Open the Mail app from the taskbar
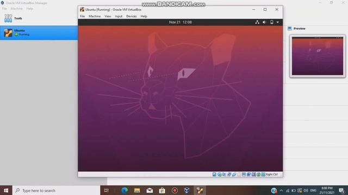Viewport: 348px width, 195px height. tap(150, 190)
